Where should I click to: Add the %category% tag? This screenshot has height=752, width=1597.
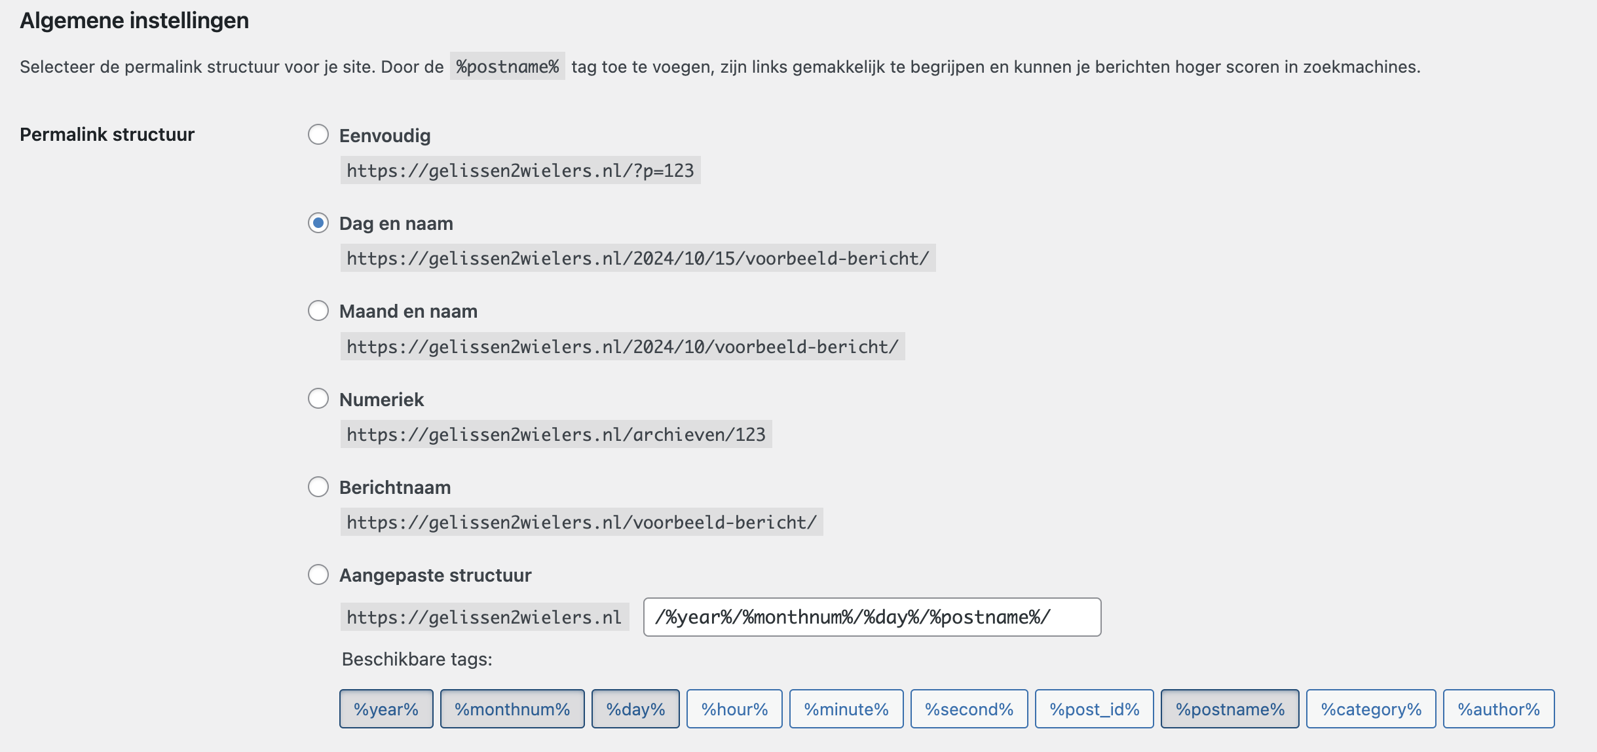[x=1371, y=709]
